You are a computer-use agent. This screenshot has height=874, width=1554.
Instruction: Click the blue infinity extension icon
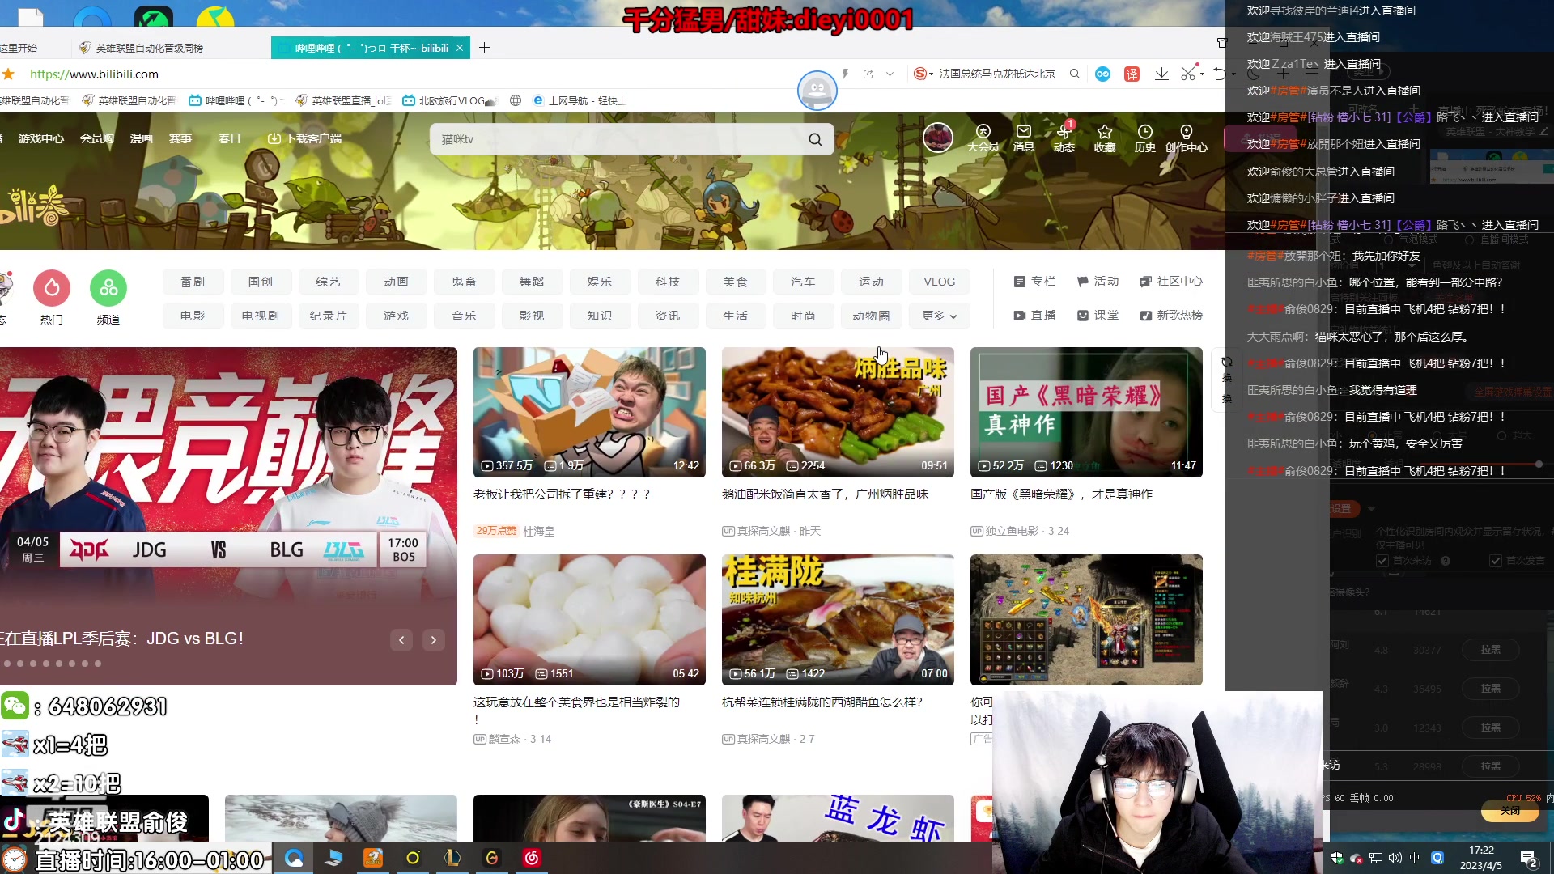pyautogui.click(x=1102, y=74)
